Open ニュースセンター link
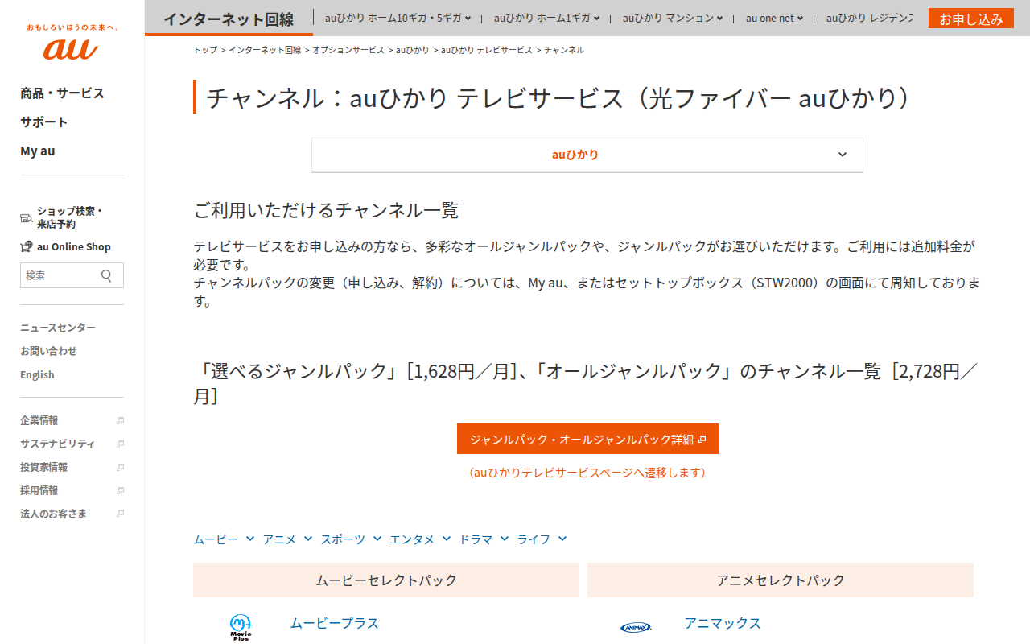 pos(58,328)
